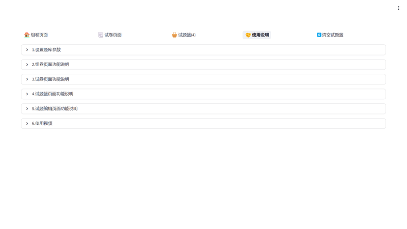Click the house icon beside 组卷页面

[27, 35]
